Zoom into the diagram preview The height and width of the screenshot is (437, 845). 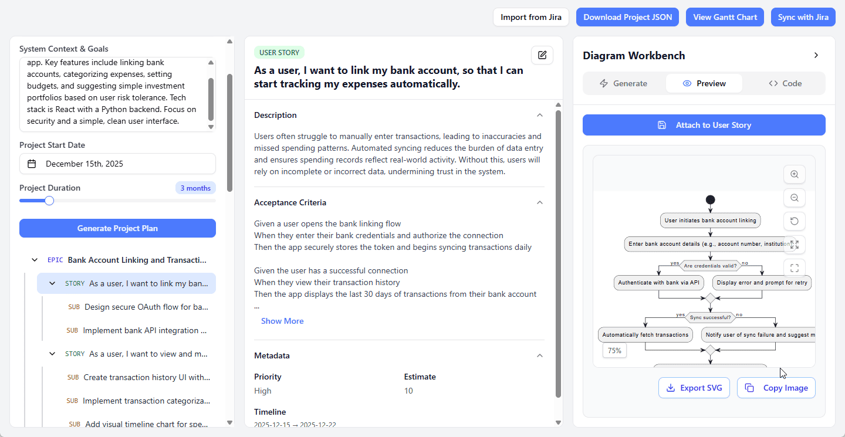coord(794,174)
